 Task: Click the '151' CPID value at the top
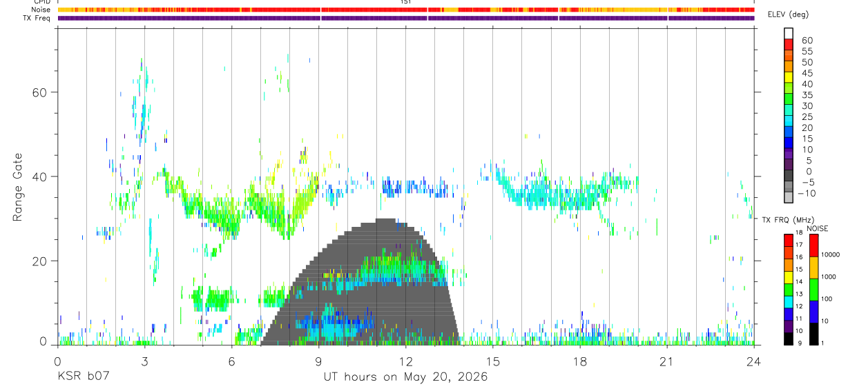tap(406, 2)
